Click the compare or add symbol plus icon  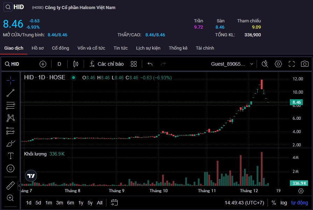click(43, 64)
